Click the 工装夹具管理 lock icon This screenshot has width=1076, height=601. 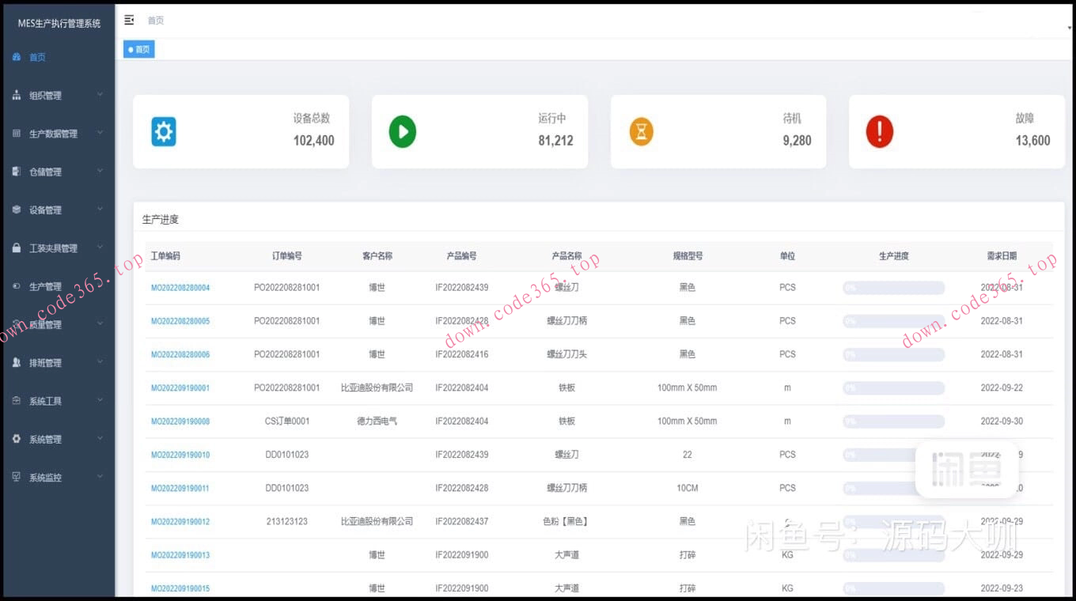click(x=17, y=248)
